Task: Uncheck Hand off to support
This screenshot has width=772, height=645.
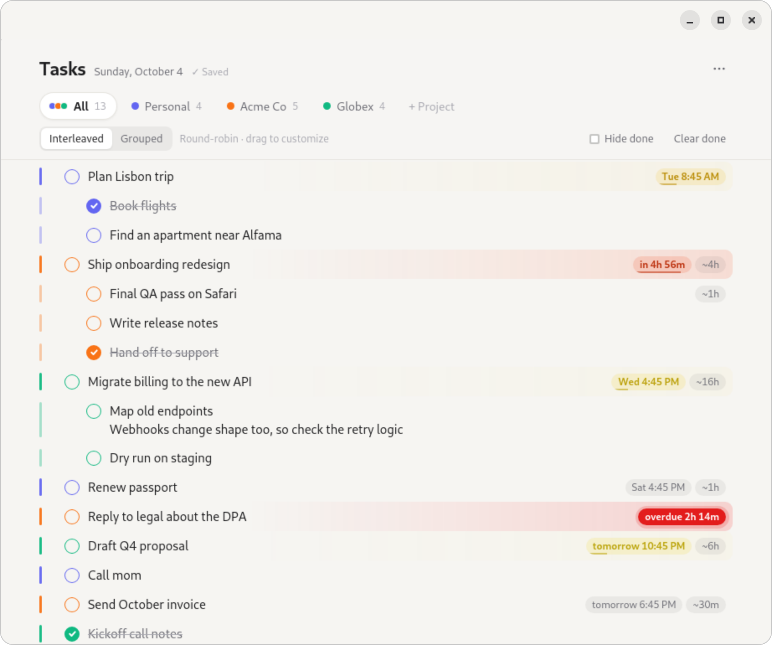Action: tap(94, 353)
